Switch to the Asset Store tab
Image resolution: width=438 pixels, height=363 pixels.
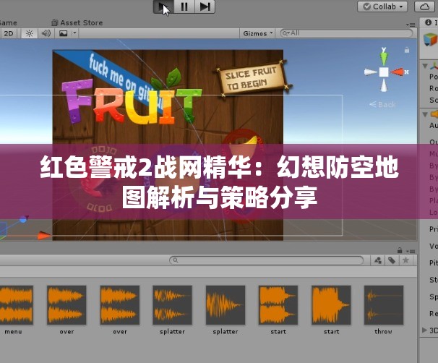pyautogui.click(x=77, y=22)
